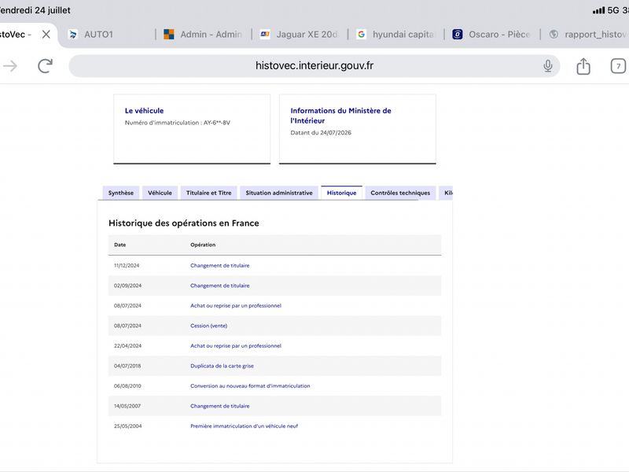Click the Admin tab favicon
This screenshot has width=629, height=472.
pyautogui.click(x=169, y=35)
